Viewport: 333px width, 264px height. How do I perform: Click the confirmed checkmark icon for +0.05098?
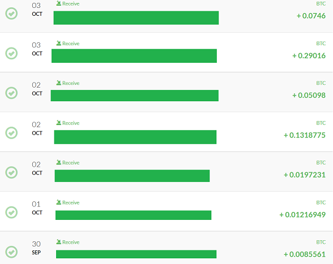pos(11,93)
